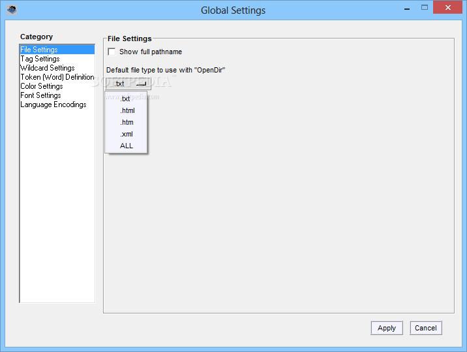Choose .htm from the file type list
467x352 pixels.
126,122
